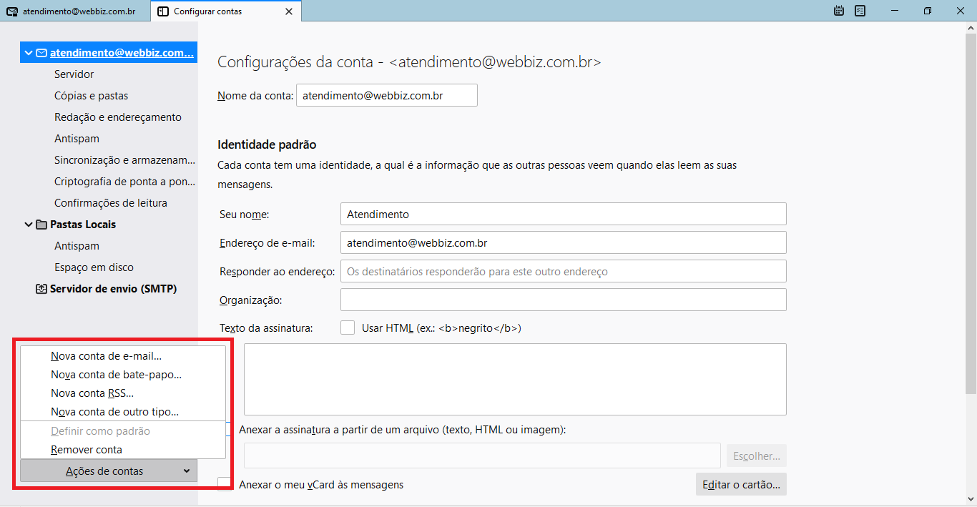Image resolution: width=977 pixels, height=507 pixels.
Task: Open the calendar icon in title bar
Action: click(x=839, y=11)
